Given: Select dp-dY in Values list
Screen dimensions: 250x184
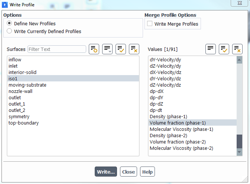Looking at the screenshot, I should (192, 97).
